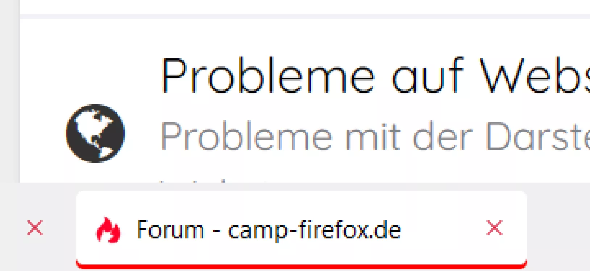Screen dimensions: 590x271
Task: Click the gray left page margin
Action: point(9,91)
